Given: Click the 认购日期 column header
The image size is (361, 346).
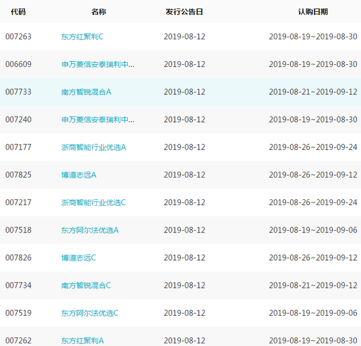Looking at the screenshot, I should 313,12.
